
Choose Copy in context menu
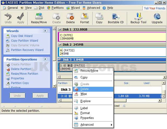coord(93,77)
